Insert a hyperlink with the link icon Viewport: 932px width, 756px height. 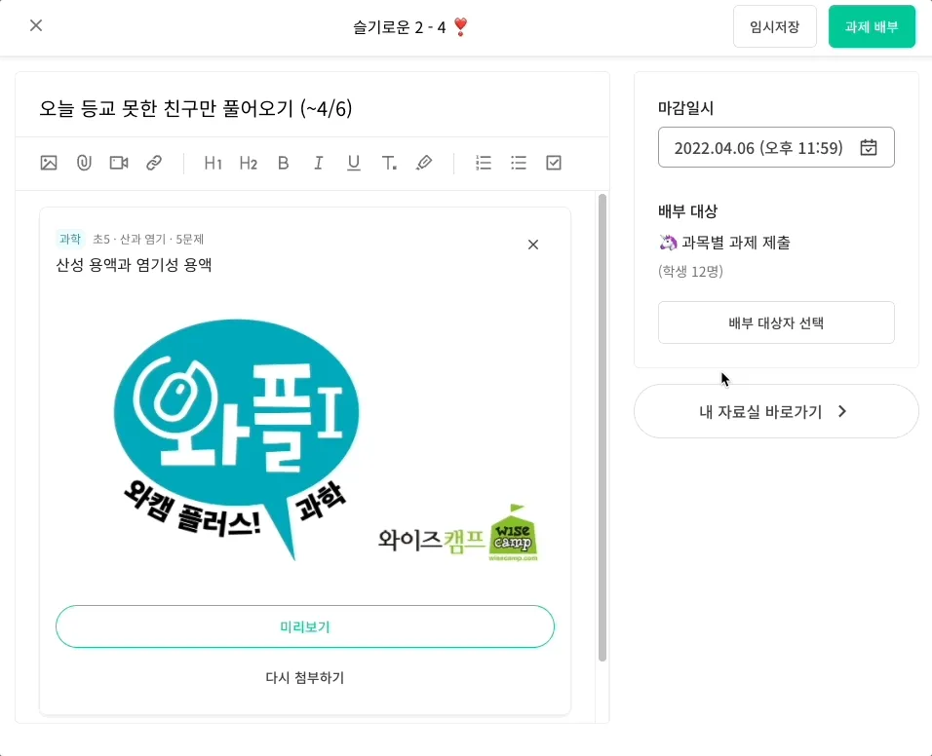pyautogui.click(x=154, y=163)
